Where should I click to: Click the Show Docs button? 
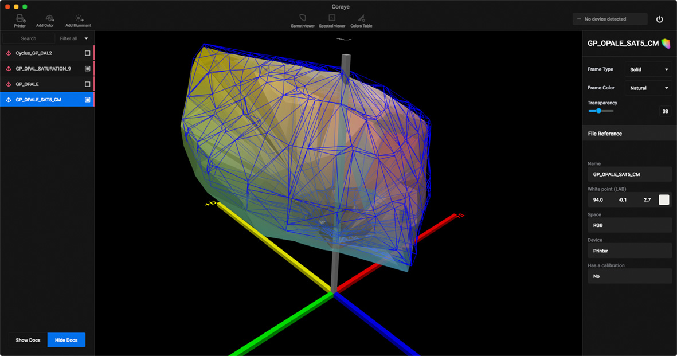pos(28,340)
